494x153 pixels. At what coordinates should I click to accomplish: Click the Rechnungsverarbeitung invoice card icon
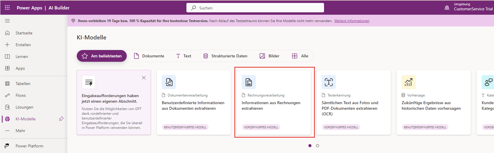(249, 82)
